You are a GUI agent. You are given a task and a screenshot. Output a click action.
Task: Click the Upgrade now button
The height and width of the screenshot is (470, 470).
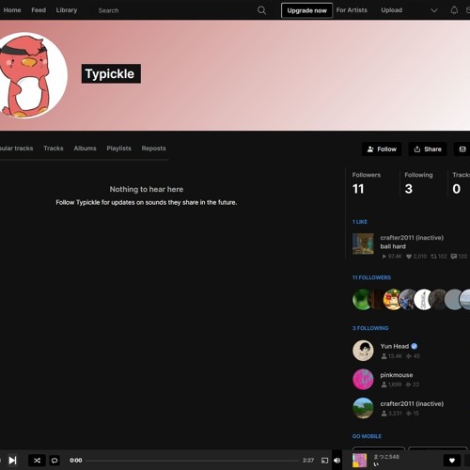click(306, 10)
